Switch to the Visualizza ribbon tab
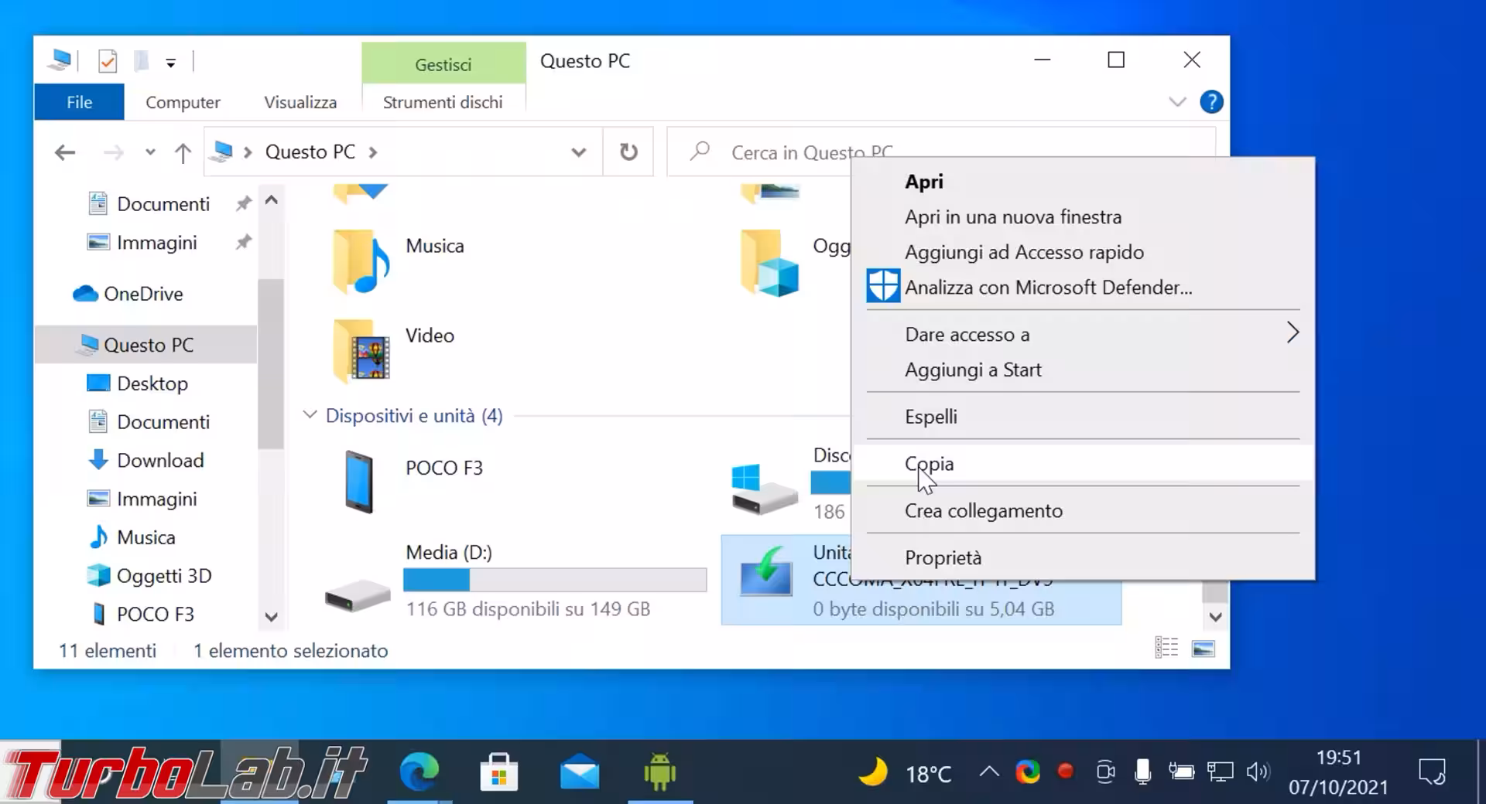The height and width of the screenshot is (804, 1486). (x=300, y=102)
